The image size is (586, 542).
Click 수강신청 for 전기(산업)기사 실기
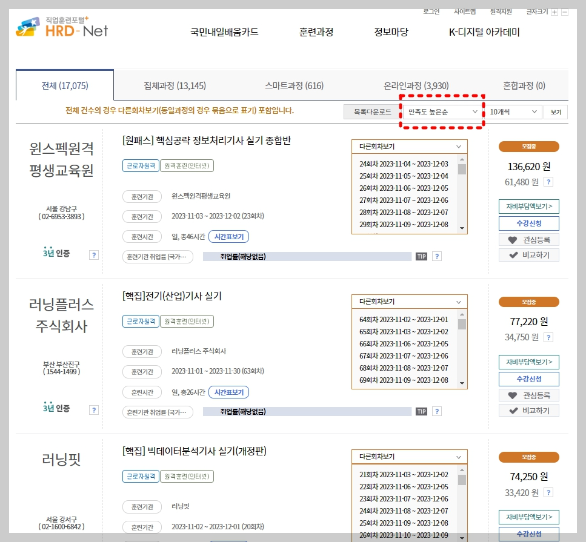529,378
